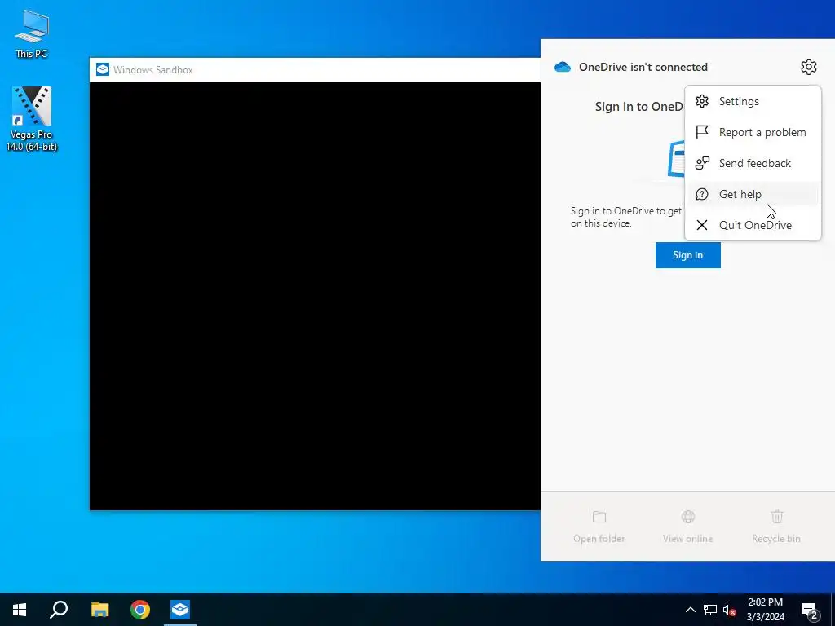This screenshot has height=626, width=835.
Task: Open the OneDrive settings gear icon
Action: pyautogui.click(x=808, y=67)
